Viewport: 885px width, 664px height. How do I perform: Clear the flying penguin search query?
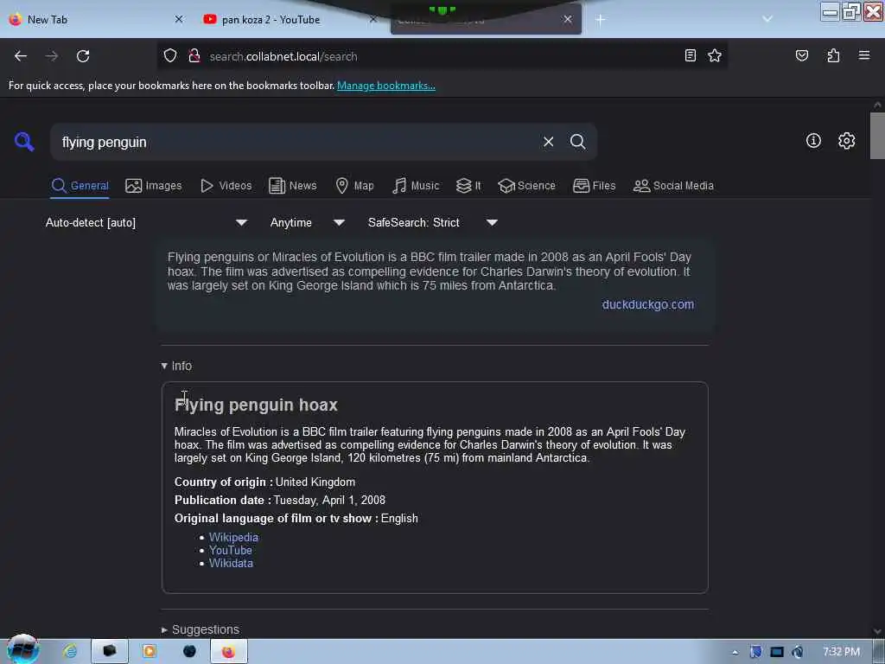click(x=548, y=142)
